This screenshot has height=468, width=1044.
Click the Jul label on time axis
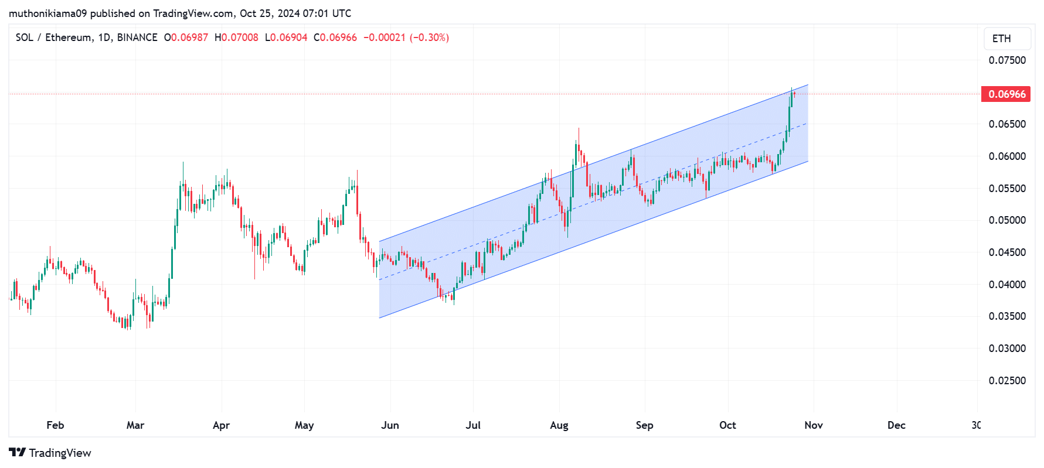click(x=473, y=425)
